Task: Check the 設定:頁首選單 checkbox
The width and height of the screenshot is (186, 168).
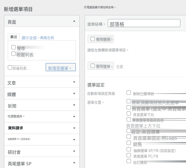Action: coord(129,131)
